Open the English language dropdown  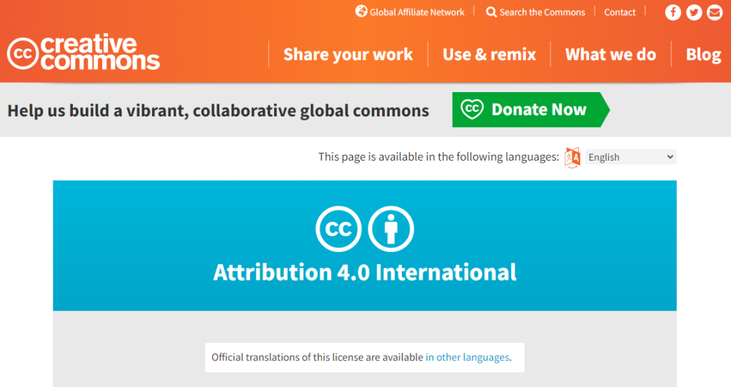630,157
